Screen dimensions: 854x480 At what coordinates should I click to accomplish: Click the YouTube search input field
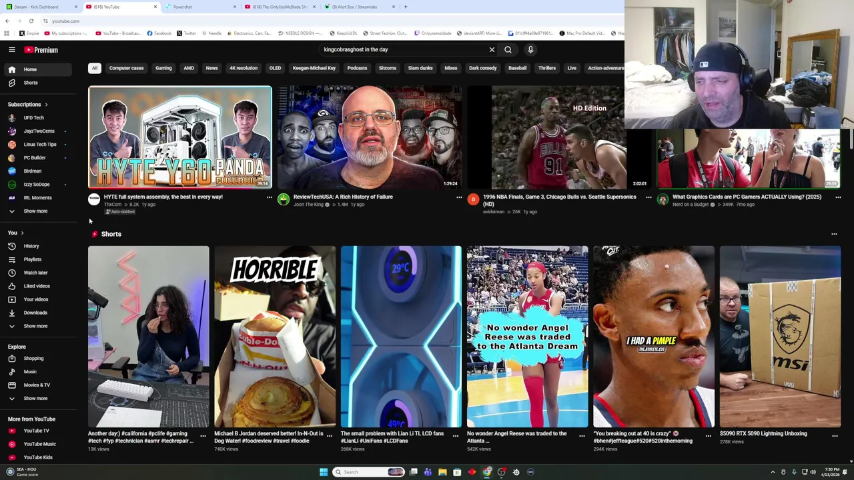[x=404, y=49]
